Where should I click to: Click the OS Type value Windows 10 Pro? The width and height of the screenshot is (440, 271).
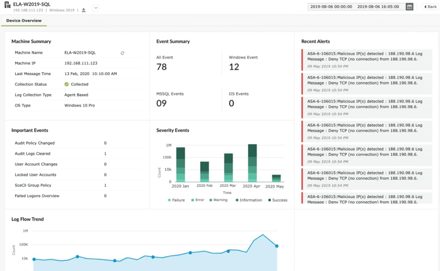79,105
